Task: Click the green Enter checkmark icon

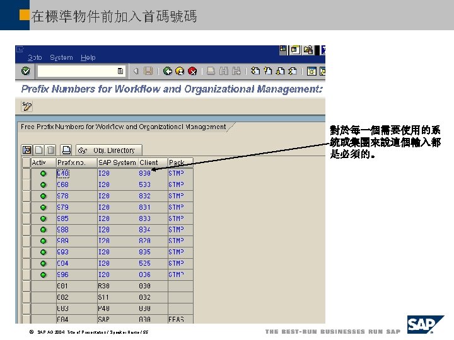Action: (x=26, y=71)
